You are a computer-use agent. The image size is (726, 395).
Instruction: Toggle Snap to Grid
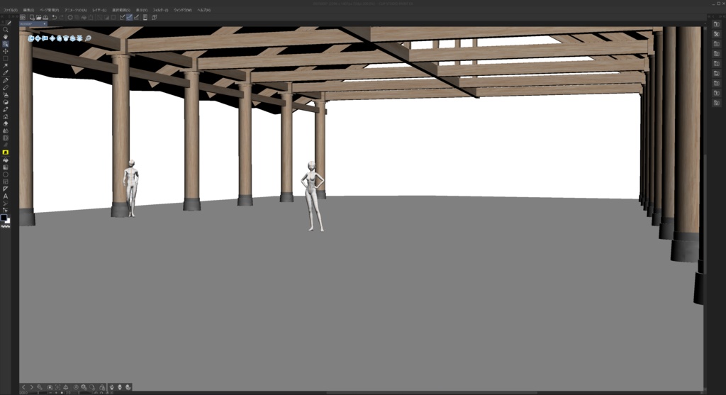click(136, 18)
